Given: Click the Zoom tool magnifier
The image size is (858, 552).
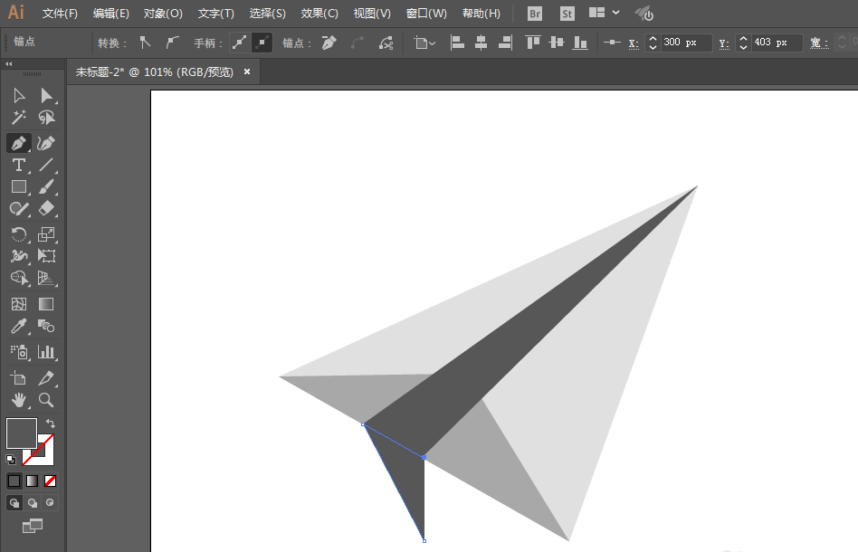Looking at the screenshot, I should [x=46, y=400].
